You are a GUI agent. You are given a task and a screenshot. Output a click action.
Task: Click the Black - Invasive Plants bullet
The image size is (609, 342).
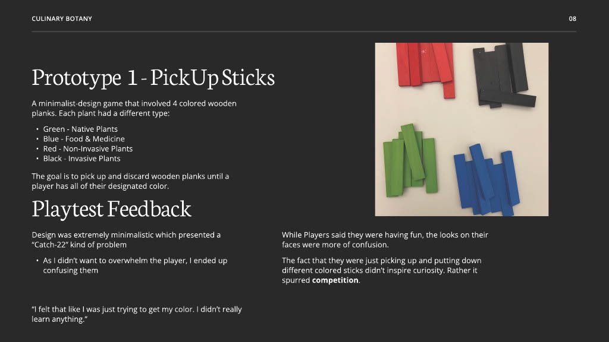(81, 159)
